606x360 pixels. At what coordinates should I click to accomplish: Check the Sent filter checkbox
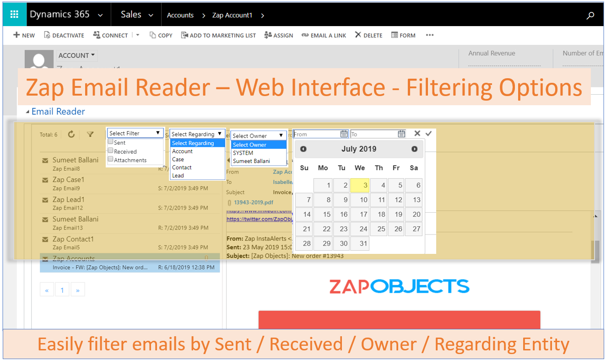110,142
